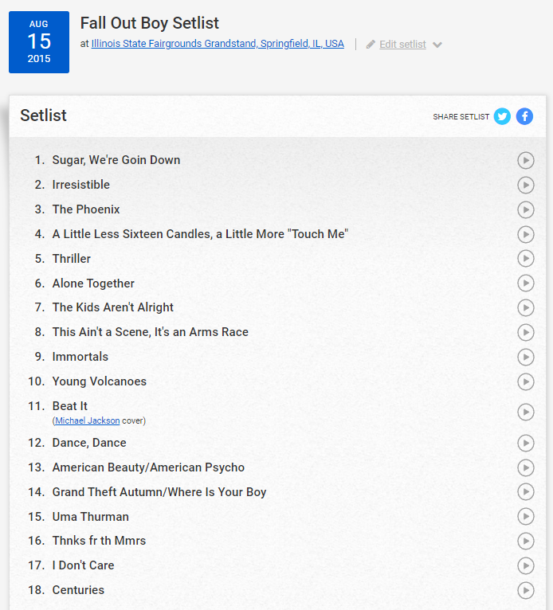Play Uma Thurman song

tap(526, 516)
